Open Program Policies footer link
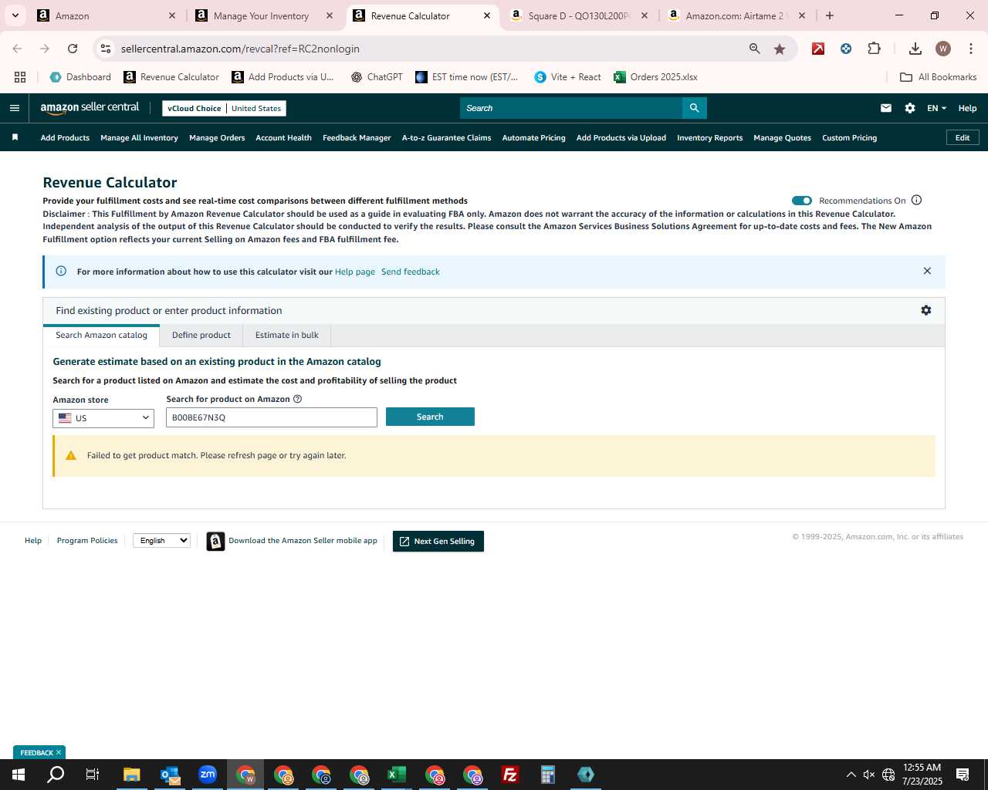This screenshot has height=790, width=988. [x=87, y=541]
